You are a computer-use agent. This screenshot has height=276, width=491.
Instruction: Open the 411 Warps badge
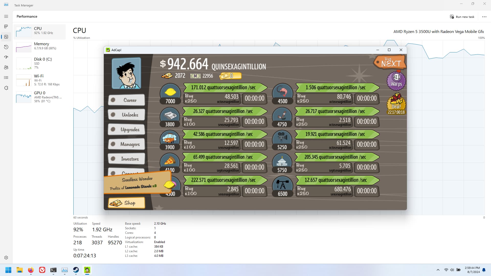click(396, 80)
